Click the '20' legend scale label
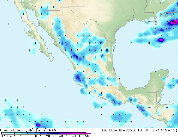The image size is (178, 137). (48, 136)
